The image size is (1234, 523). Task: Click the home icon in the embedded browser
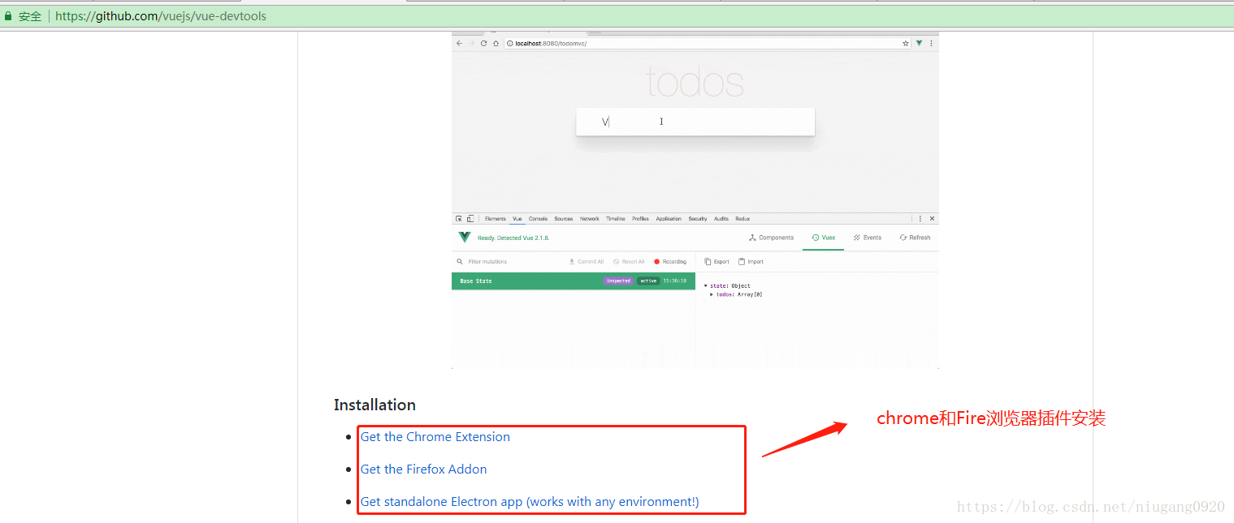(x=496, y=44)
